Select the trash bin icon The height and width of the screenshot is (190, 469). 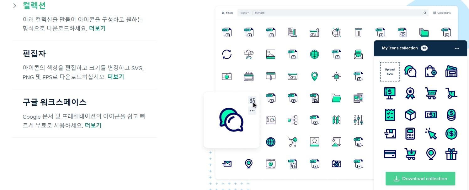coord(358,32)
